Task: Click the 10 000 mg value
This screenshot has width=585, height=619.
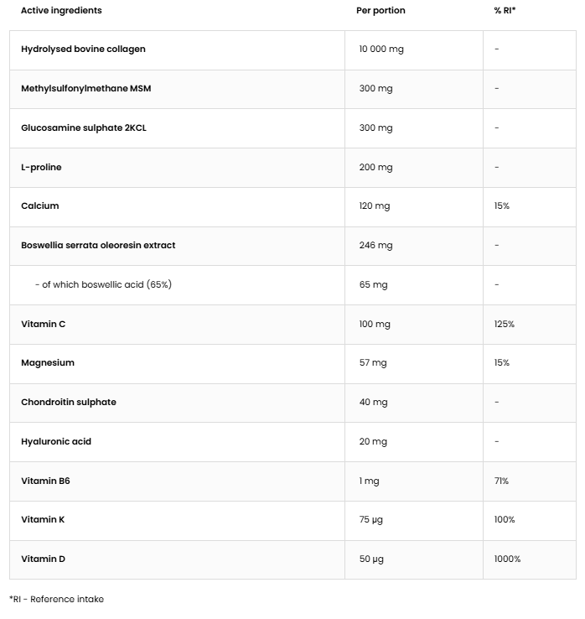Action: pyautogui.click(x=381, y=49)
